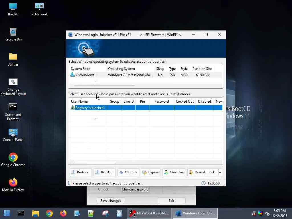Open Control Panel desktop icon
This screenshot has height=219, width=292.
[13, 135]
